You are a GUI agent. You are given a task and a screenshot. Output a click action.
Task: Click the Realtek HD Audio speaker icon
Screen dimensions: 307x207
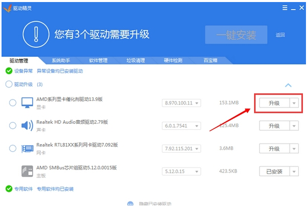tap(26, 126)
